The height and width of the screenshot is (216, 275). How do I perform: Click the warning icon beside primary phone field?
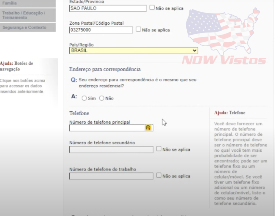pyautogui.click(x=148, y=128)
